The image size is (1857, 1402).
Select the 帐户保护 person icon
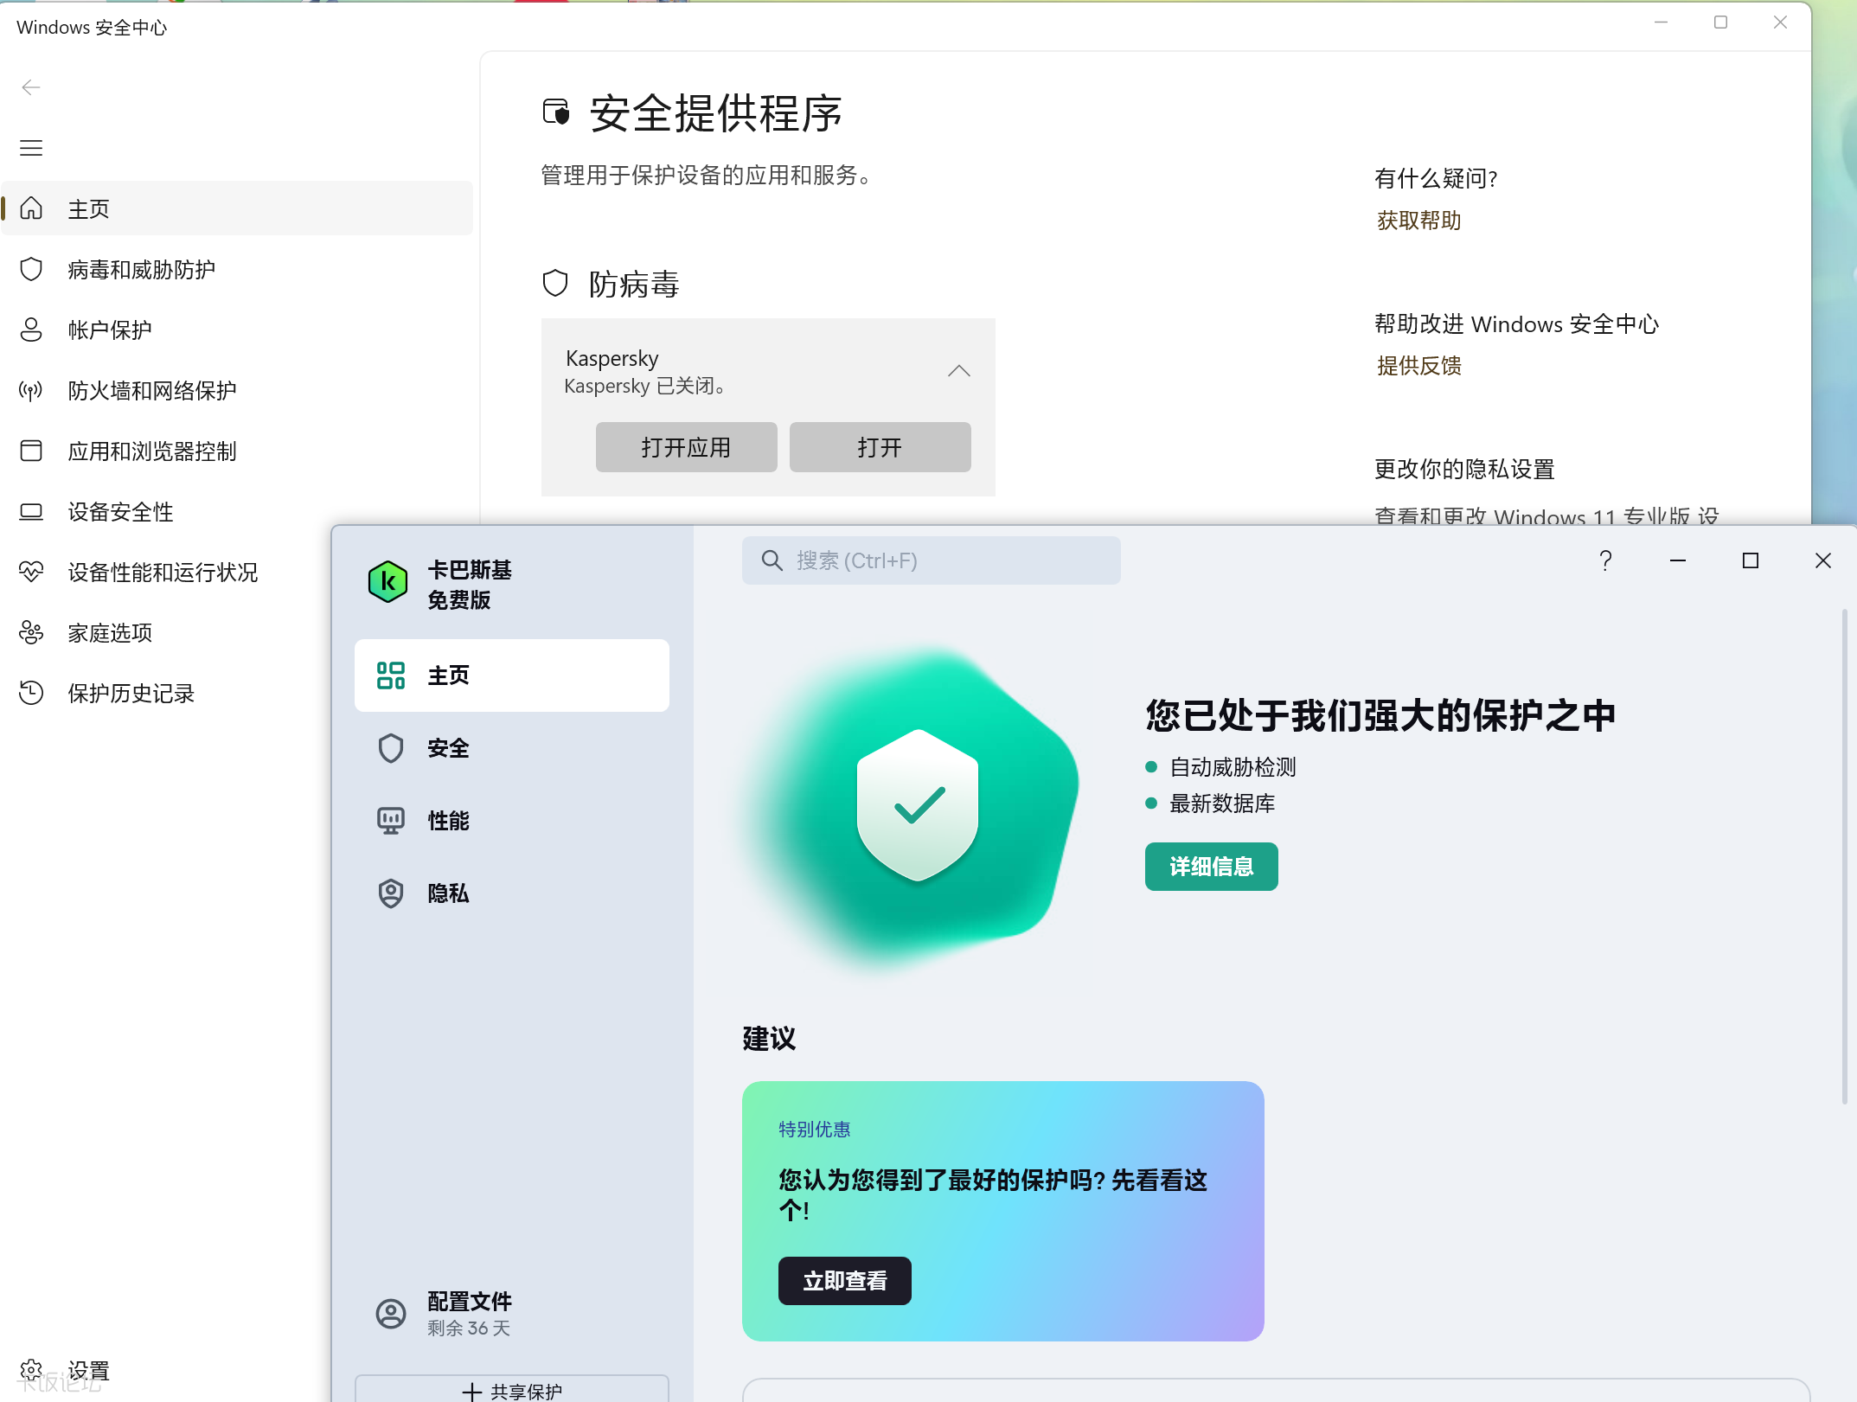click(31, 330)
